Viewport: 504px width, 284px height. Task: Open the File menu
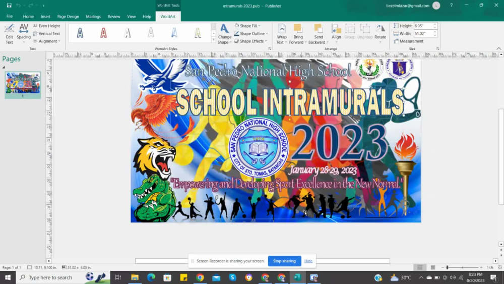click(x=10, y=17)
